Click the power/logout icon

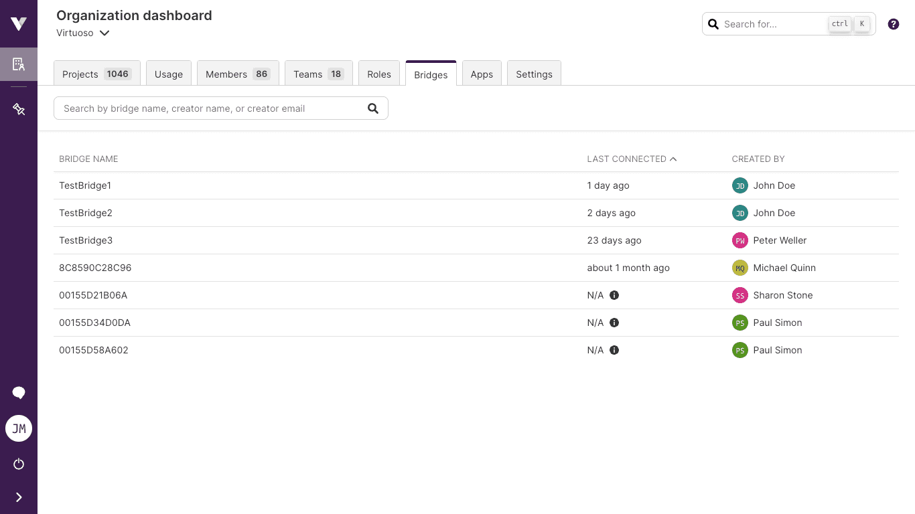coord(18,464)
